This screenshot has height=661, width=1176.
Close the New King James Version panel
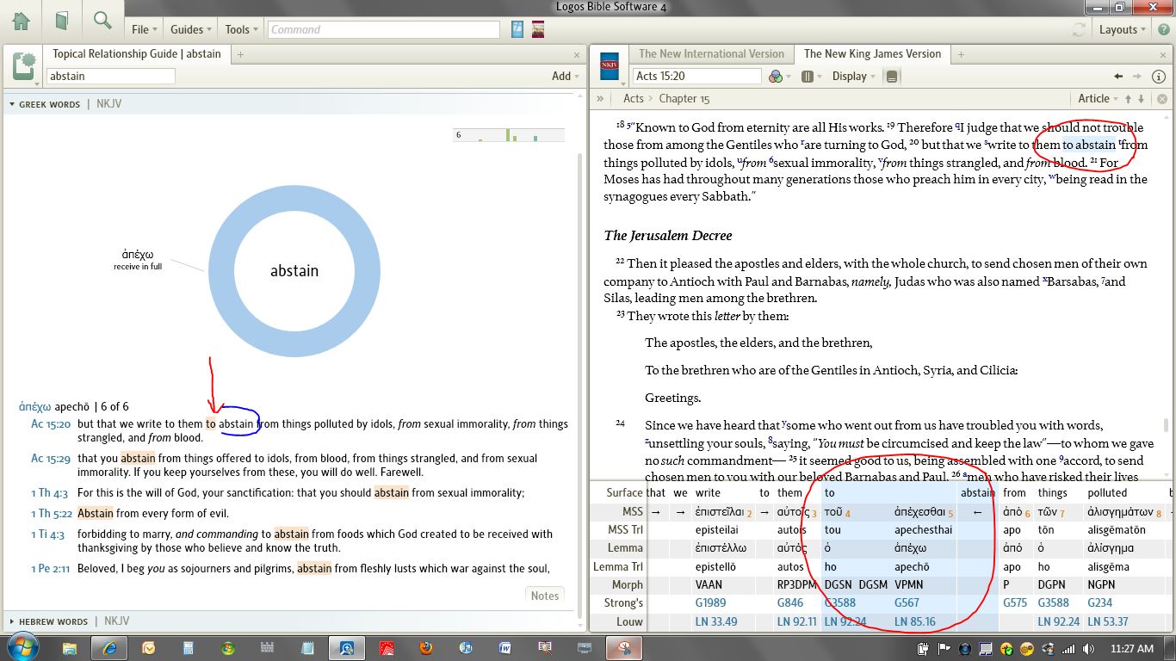pyautogui.click(x=1162, y=54)
